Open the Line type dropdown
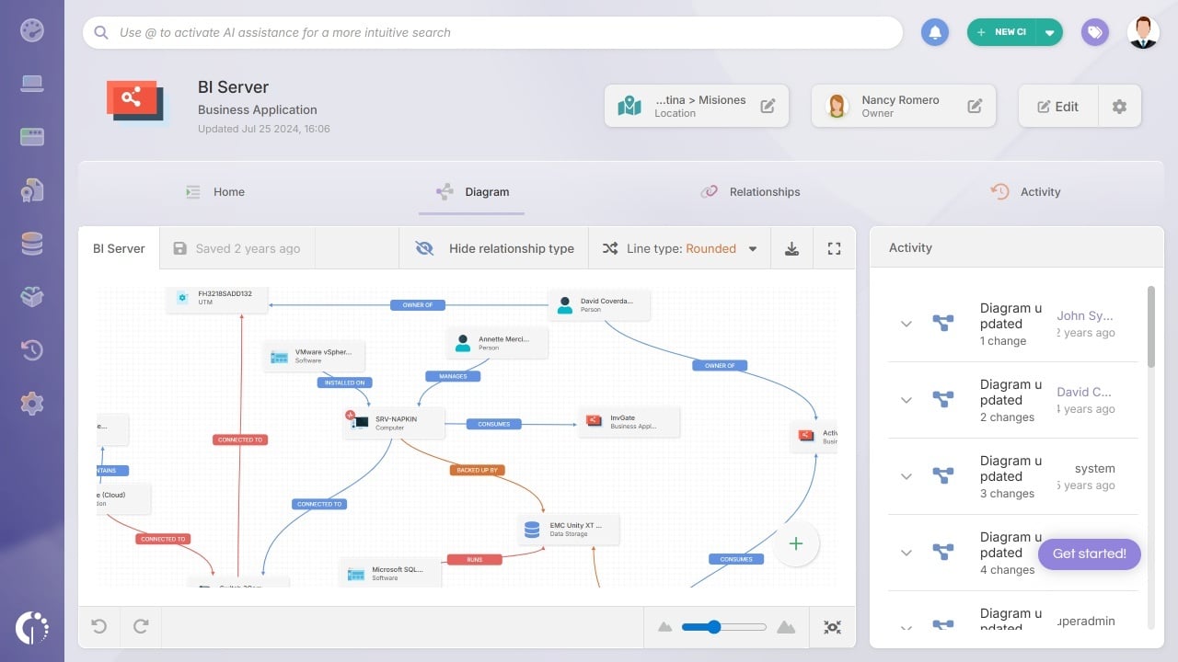This screenshot has width=1178, height=662. (x=752, y=247)
